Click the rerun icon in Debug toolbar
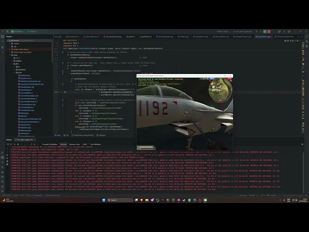This screenshot has width=309, height=232. click(x=8, y=145)
